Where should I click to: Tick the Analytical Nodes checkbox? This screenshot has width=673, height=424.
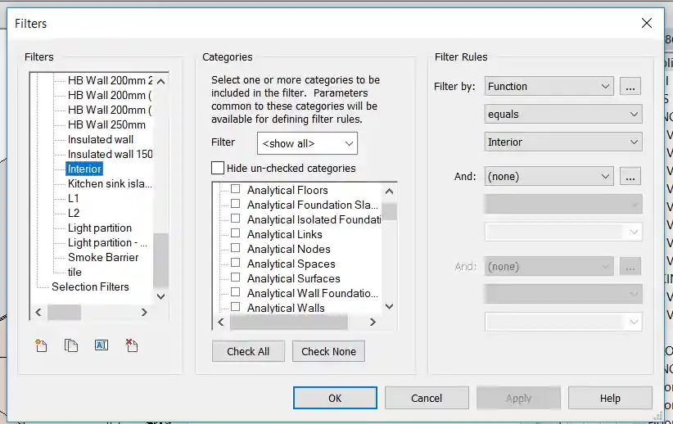(x=236, y=249)
